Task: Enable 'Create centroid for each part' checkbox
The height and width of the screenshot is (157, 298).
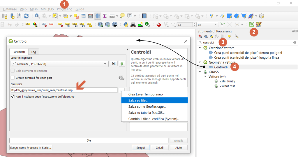Action: coord(13,78)
